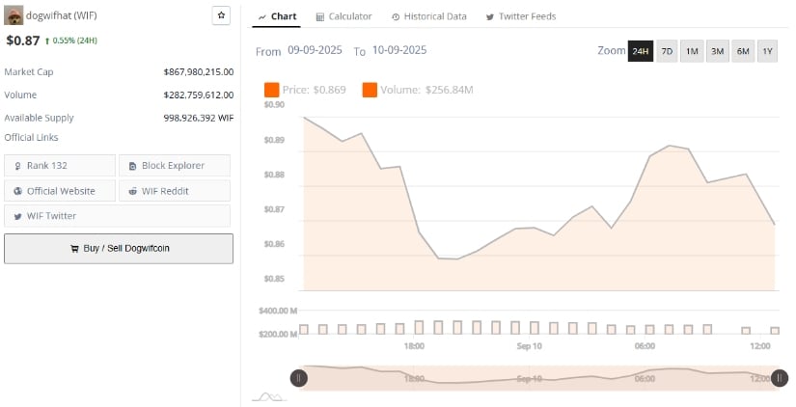The width and height of the screenshot is (796, 407).
Task: Switch to the Calculator tab
Action: 343,16
